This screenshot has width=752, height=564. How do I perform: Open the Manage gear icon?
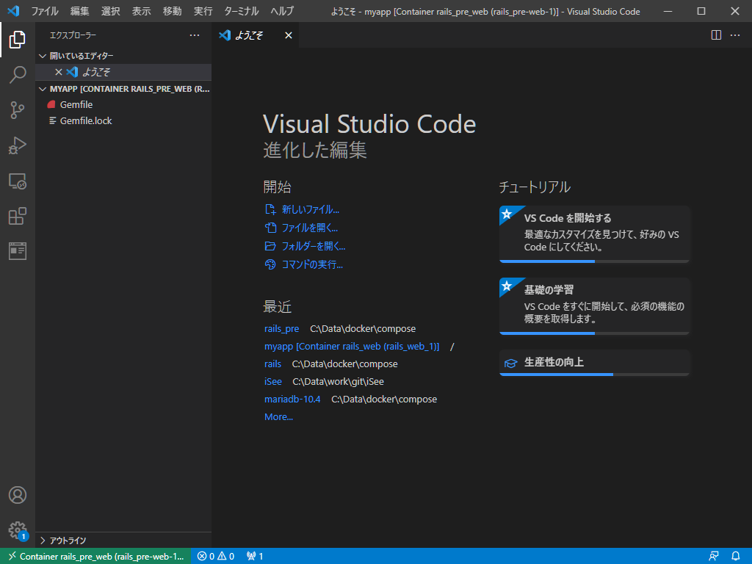click(18, 530)
